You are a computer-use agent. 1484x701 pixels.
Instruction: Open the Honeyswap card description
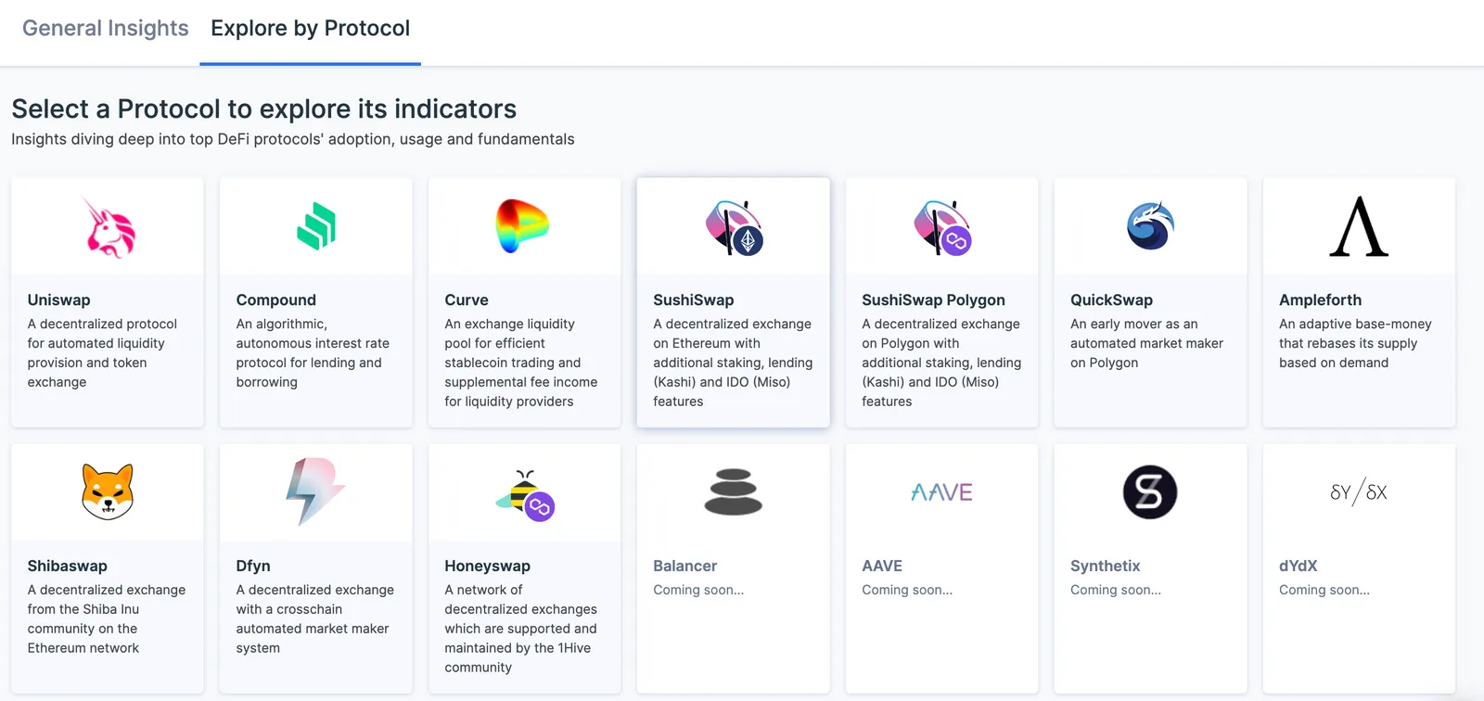point(520,629)
